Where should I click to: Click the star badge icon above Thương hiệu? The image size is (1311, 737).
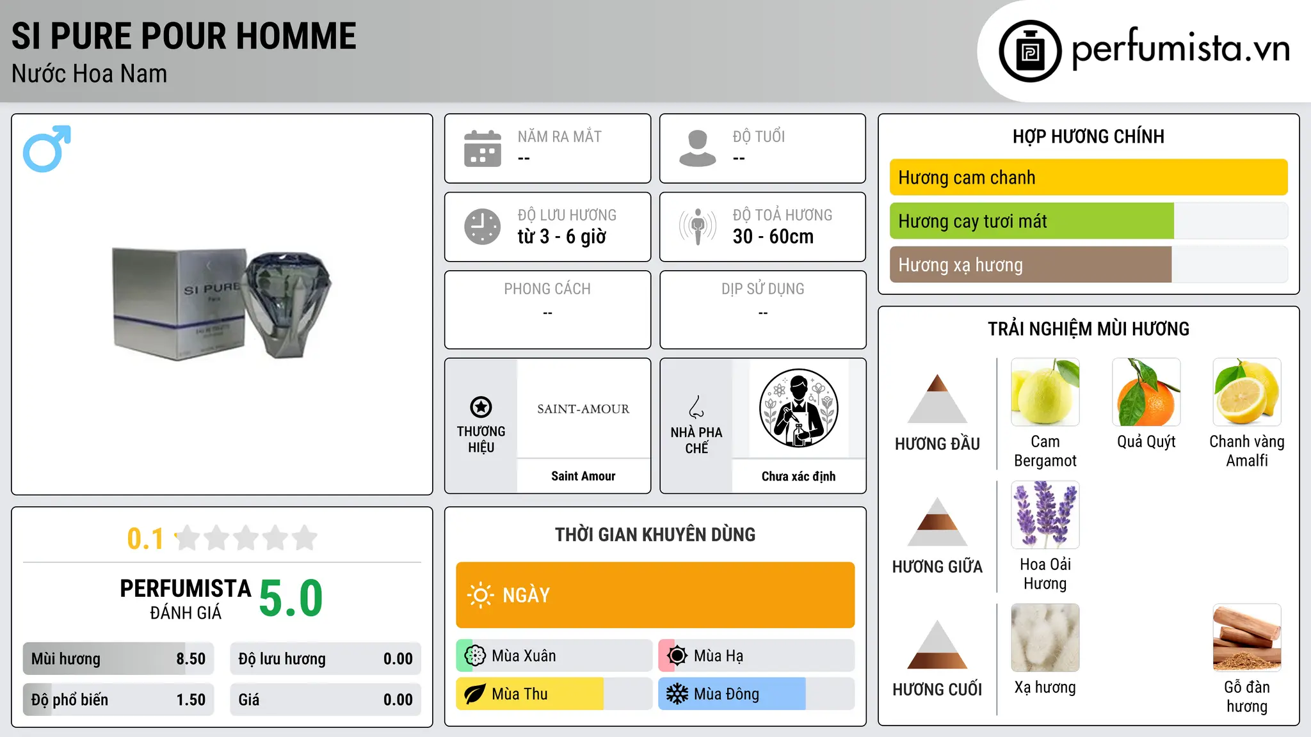tap(481, 407)
